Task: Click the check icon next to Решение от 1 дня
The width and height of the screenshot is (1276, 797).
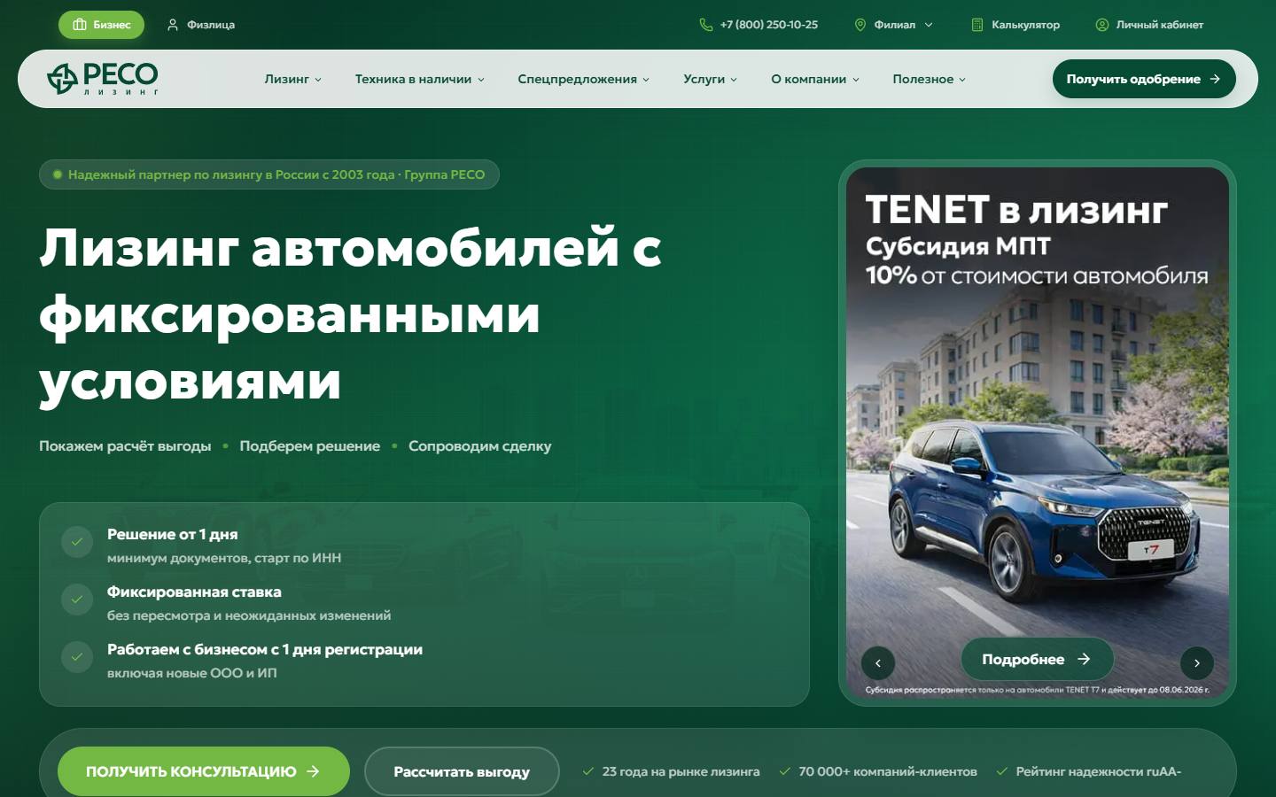Action: 77,542
